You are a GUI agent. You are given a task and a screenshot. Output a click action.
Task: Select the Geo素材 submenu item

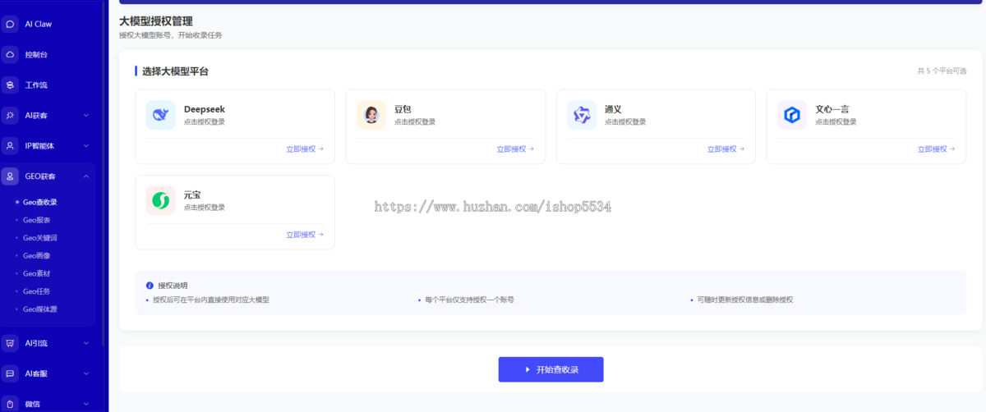tap(37, 273)
